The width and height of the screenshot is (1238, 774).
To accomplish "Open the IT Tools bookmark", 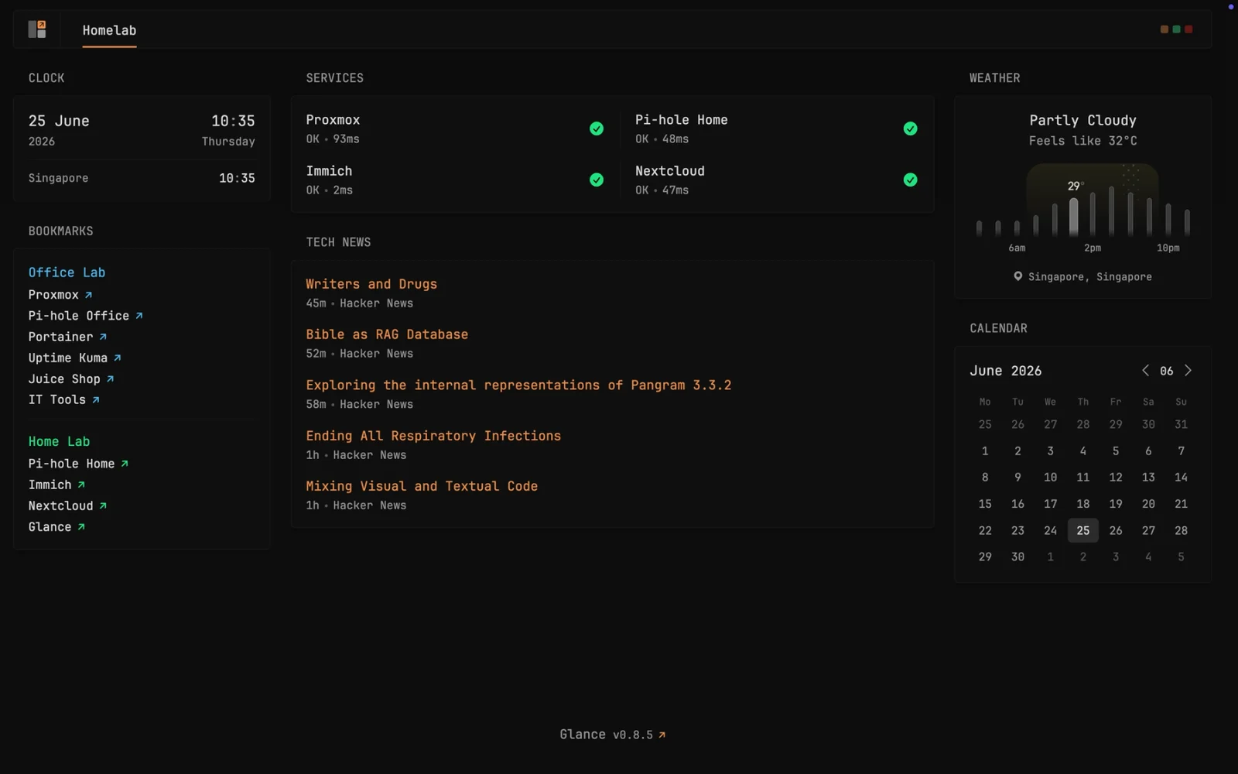I will pyautogui.click(x=64, y=399).
